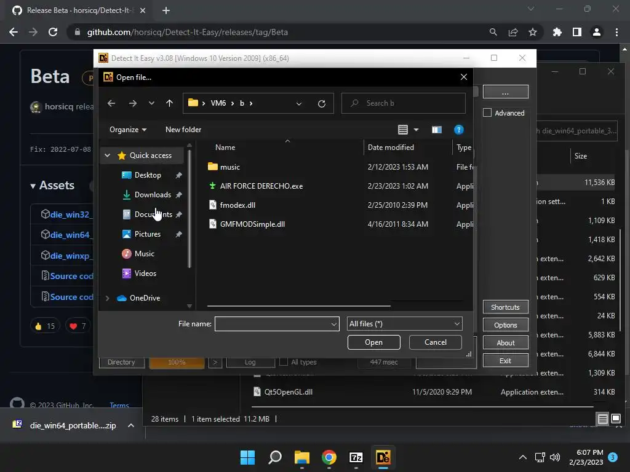
Task: Click the File name input box
Action: (x=273, y=324)
